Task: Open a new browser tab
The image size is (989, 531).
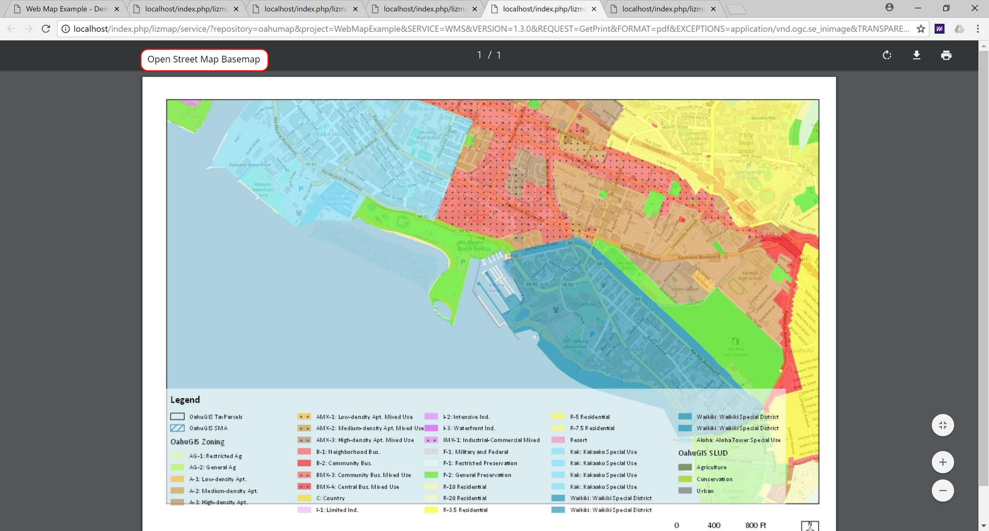Action: (x=736, y=9)
